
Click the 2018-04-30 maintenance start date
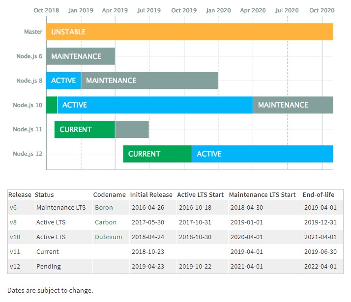[x=247, y=207]
